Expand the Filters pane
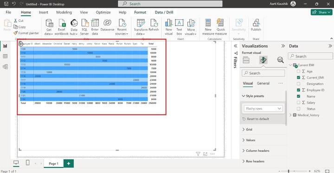 (235, 46)
